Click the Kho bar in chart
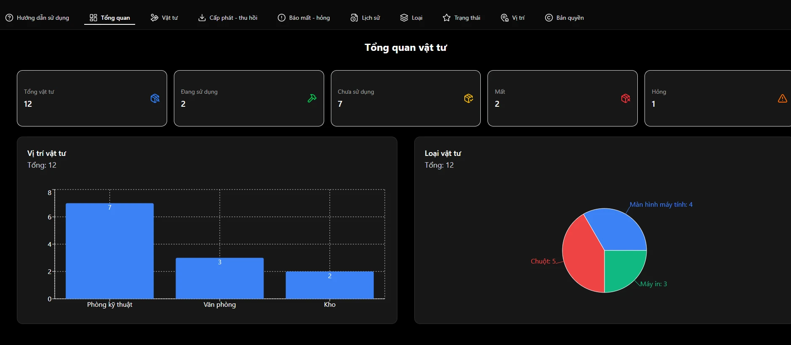 tap(330, 286)
